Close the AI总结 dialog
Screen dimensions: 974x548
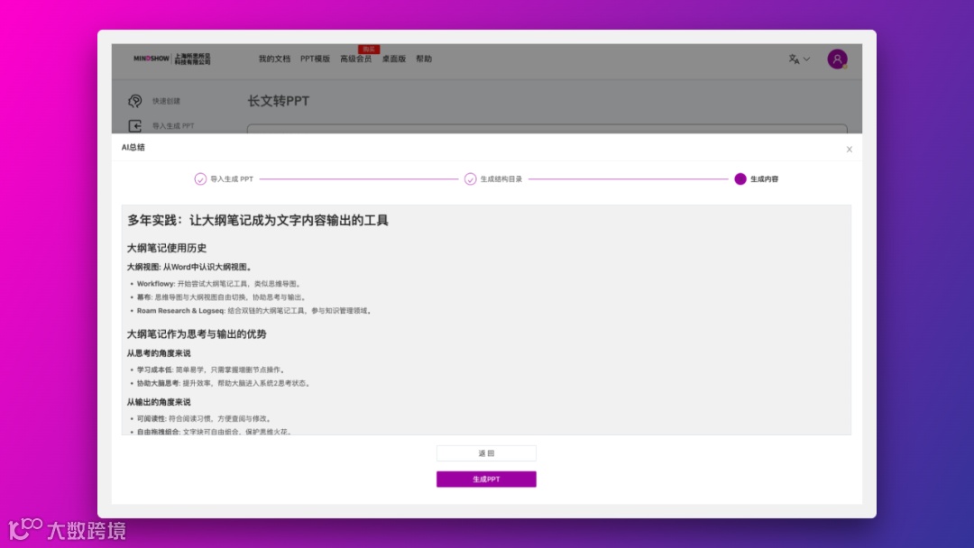(850, 150)
